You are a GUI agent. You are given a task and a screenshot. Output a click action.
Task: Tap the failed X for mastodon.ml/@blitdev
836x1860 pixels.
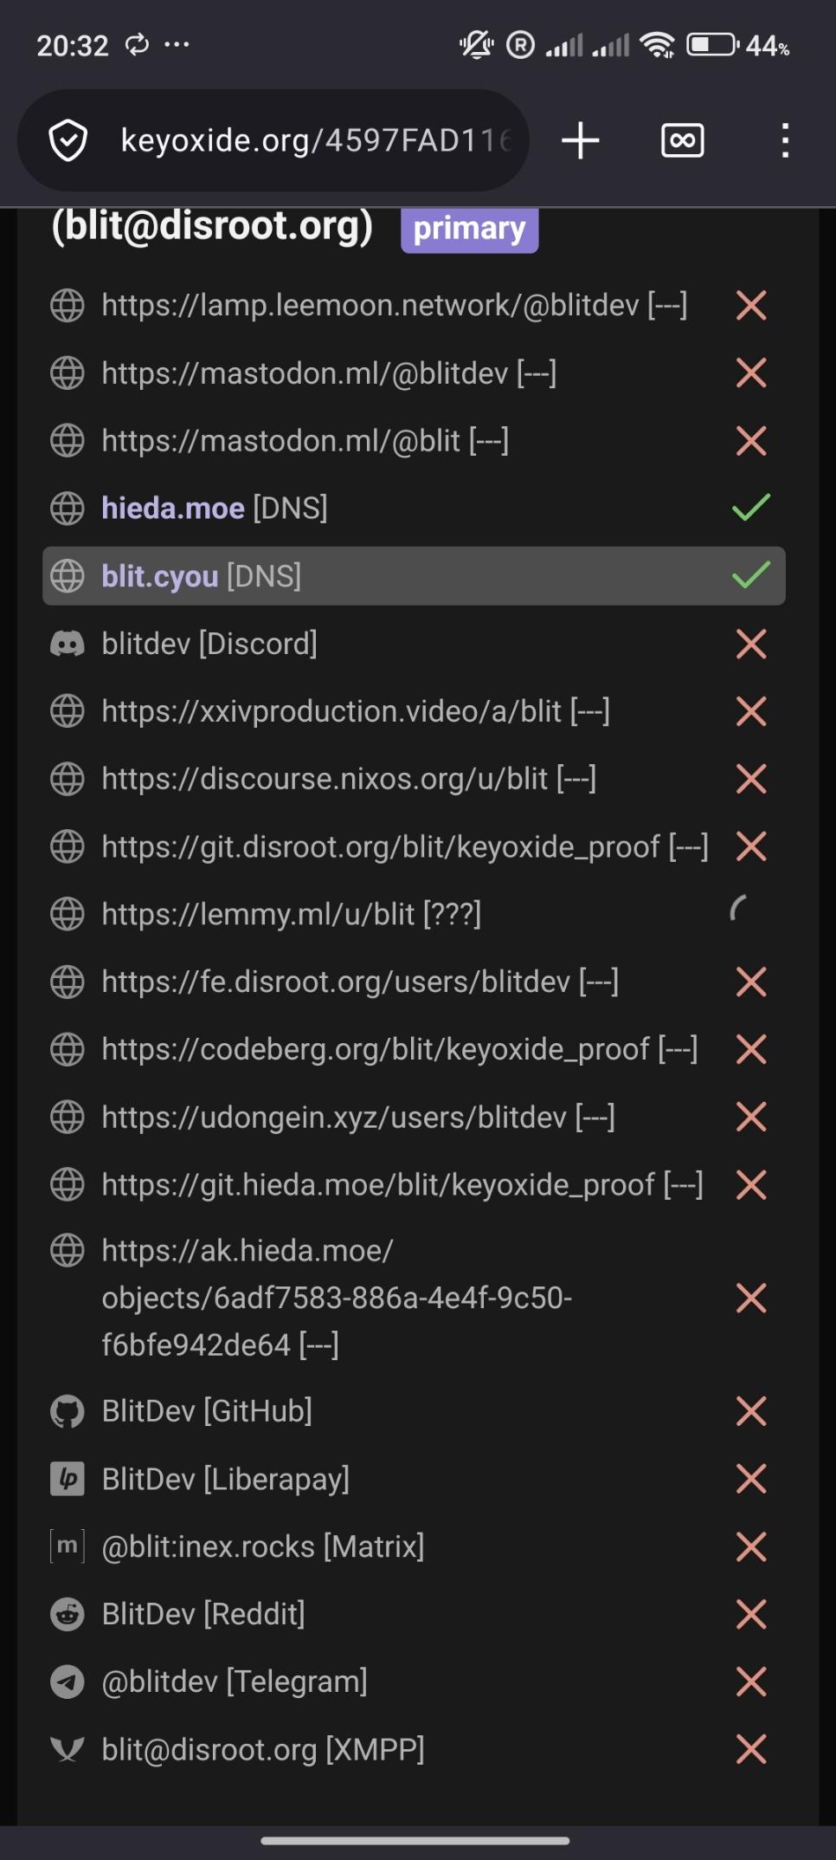click(750, 373)
